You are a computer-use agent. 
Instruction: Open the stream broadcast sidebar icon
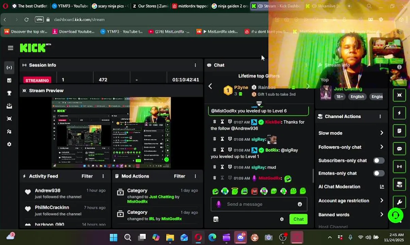click(x=9, y=67)
